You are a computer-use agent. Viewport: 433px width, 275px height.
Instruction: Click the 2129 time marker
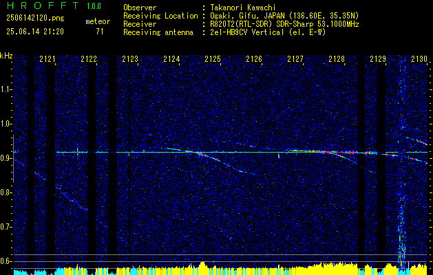pyautogui.click(x=377, y=59)
